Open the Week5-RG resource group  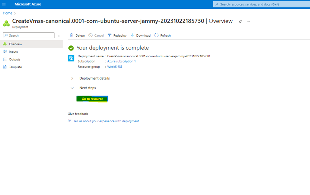click(115, 67)
